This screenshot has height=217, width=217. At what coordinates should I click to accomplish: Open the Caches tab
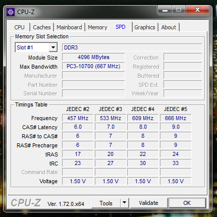click(x=42, y=27)
